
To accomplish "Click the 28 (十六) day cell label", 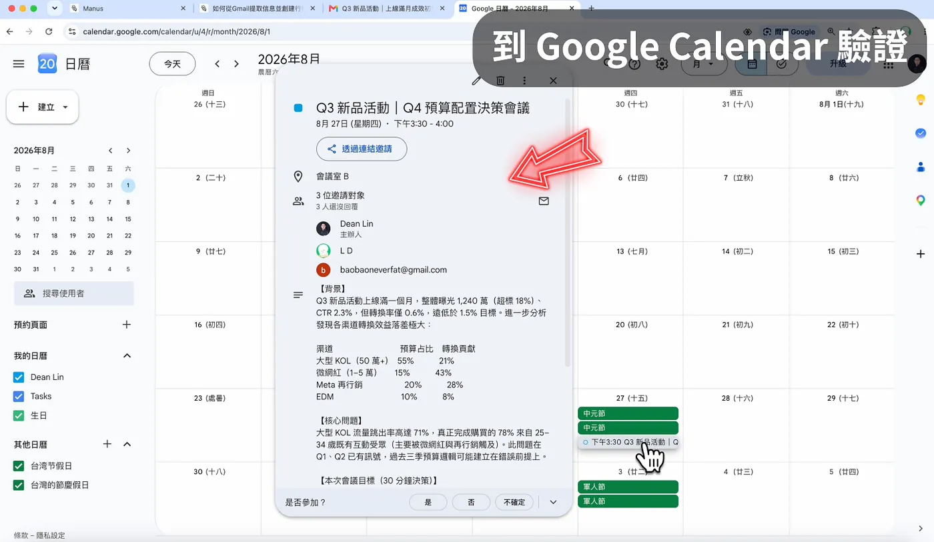I will coord(736,398).
